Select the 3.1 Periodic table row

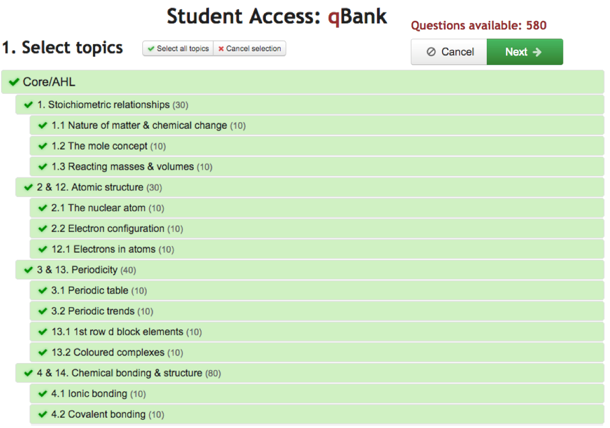(x=317, y=290)
